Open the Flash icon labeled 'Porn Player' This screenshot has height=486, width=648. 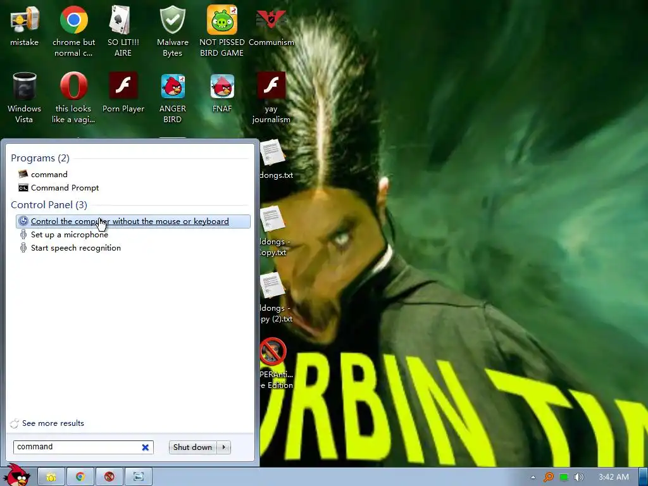[x=123, y=92]
